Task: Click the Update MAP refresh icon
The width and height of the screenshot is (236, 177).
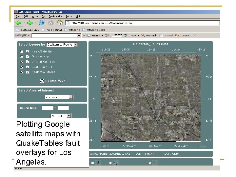Action: point(42,80)
